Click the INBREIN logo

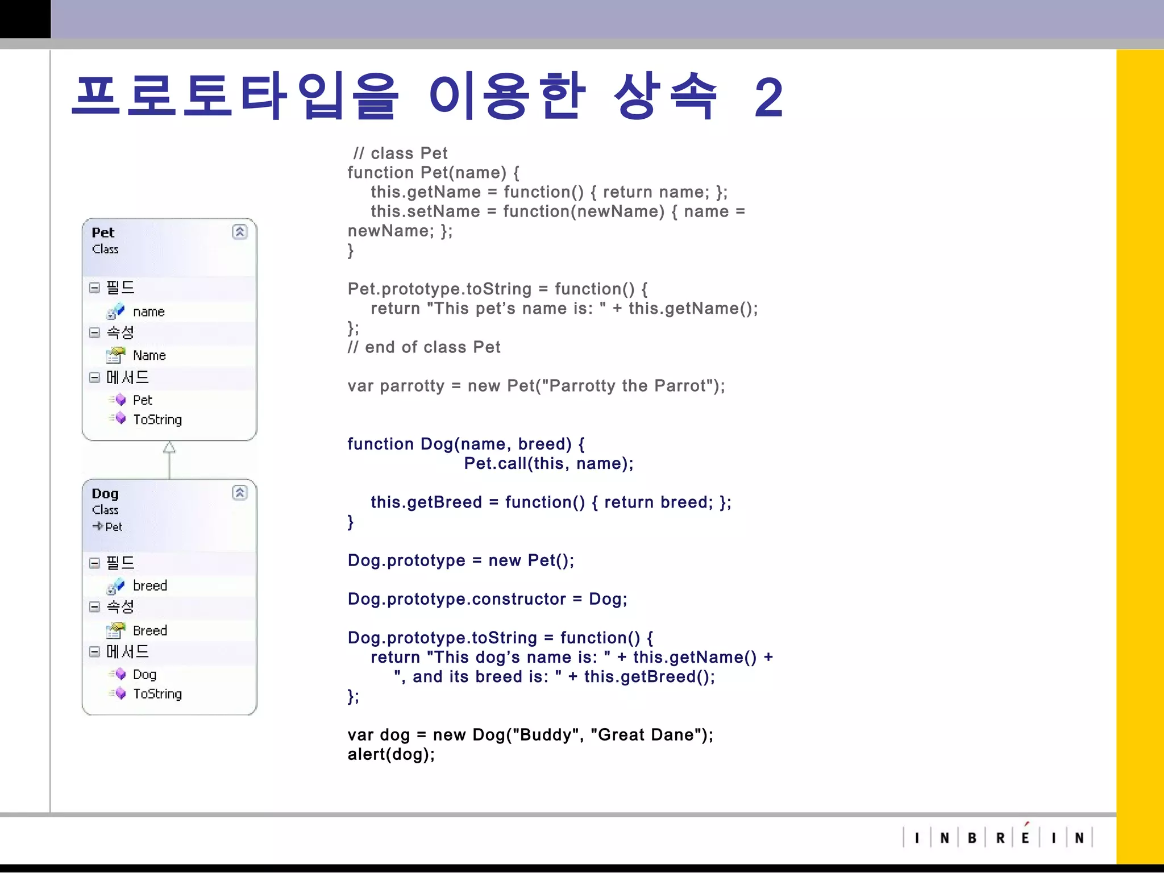998,837
